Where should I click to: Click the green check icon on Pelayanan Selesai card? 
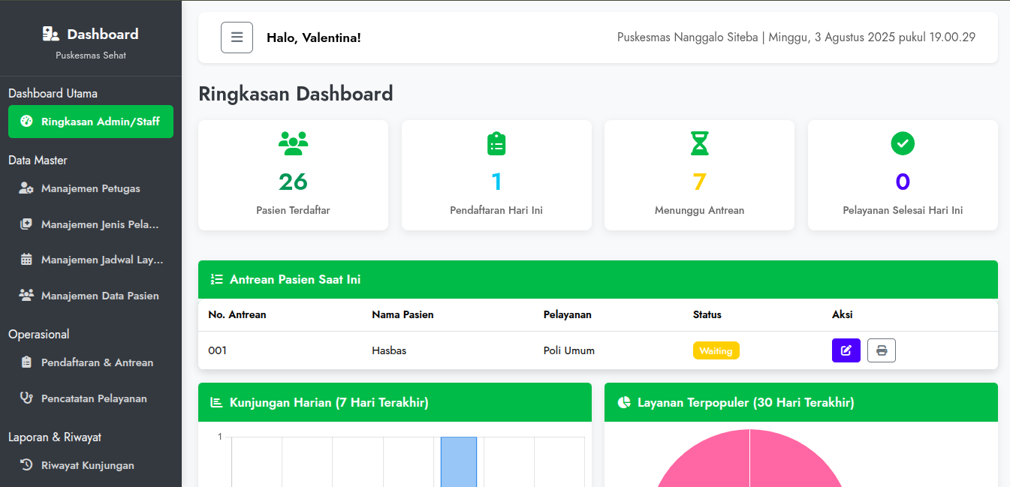902,143
